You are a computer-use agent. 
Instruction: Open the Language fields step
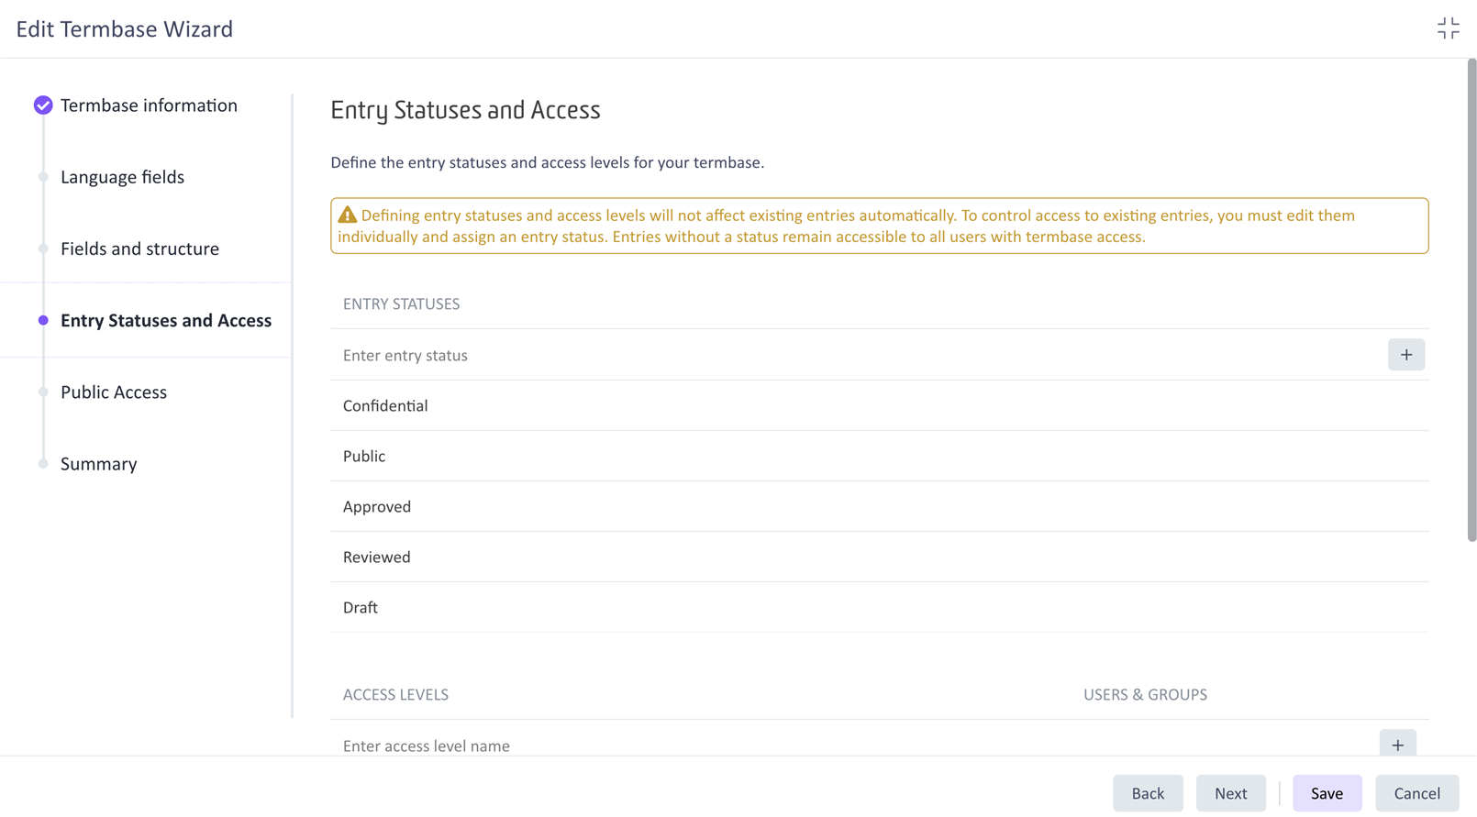[x=122, y=177]
